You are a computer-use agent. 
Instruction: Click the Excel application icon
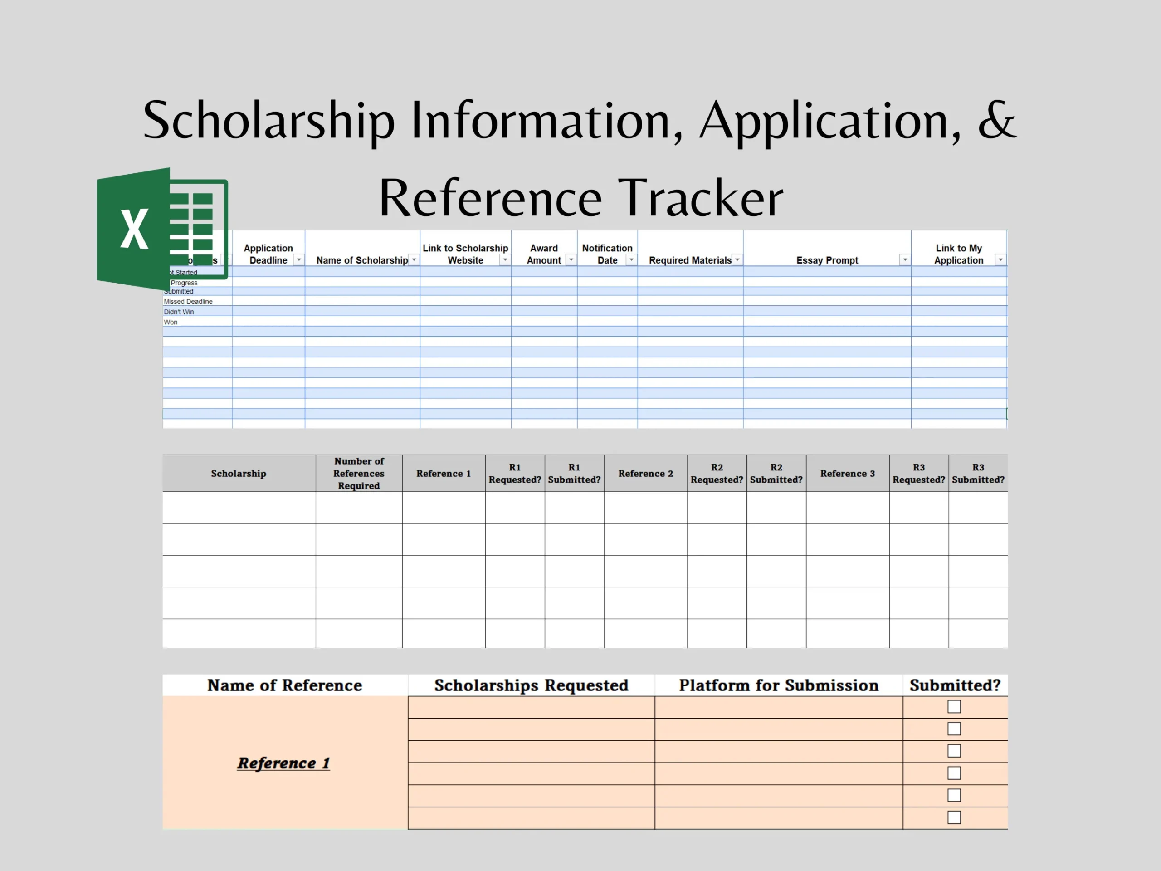tap(134, 228)
